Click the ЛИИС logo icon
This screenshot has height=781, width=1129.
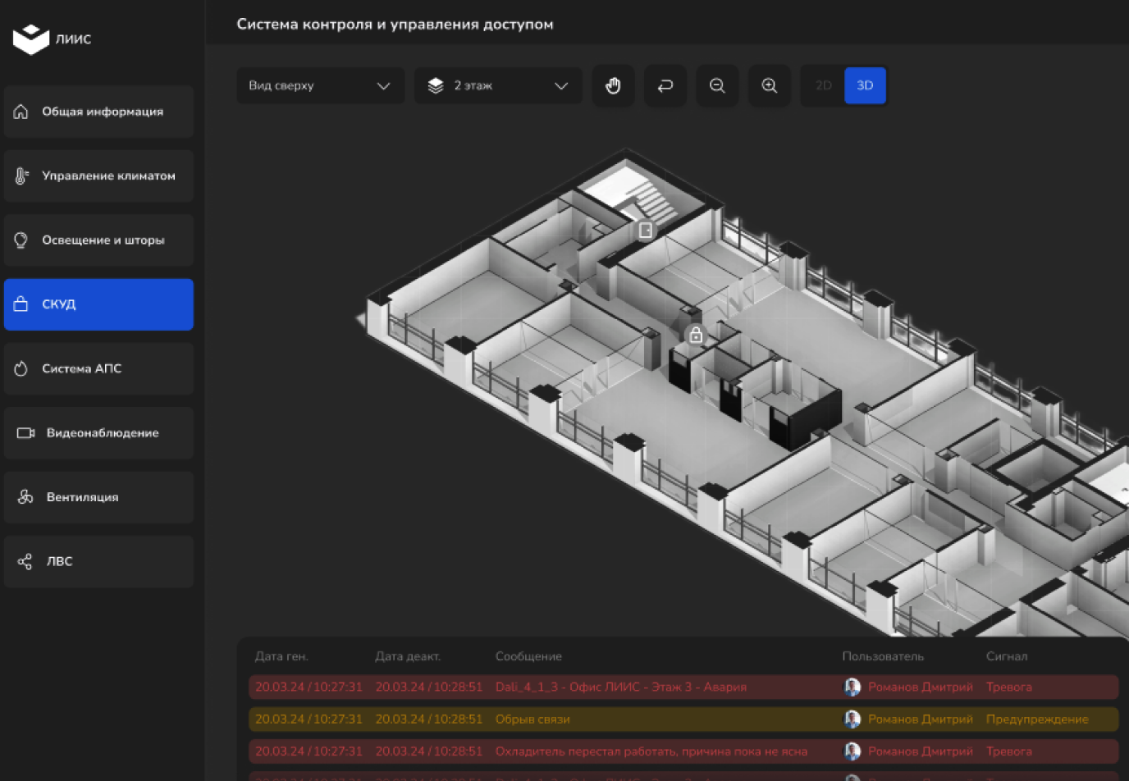(31, 39)
